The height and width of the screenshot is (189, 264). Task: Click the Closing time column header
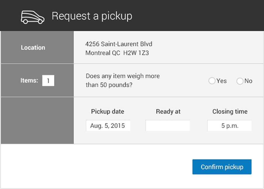(230, 111)
